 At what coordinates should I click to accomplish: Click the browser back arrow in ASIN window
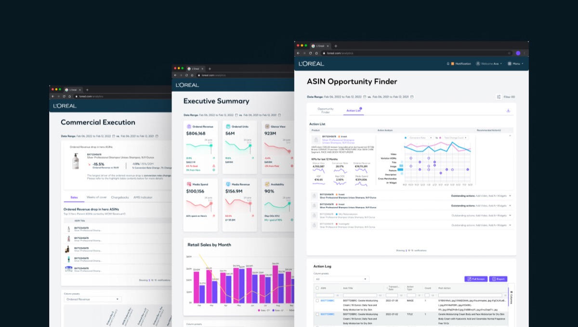[298, 53]
